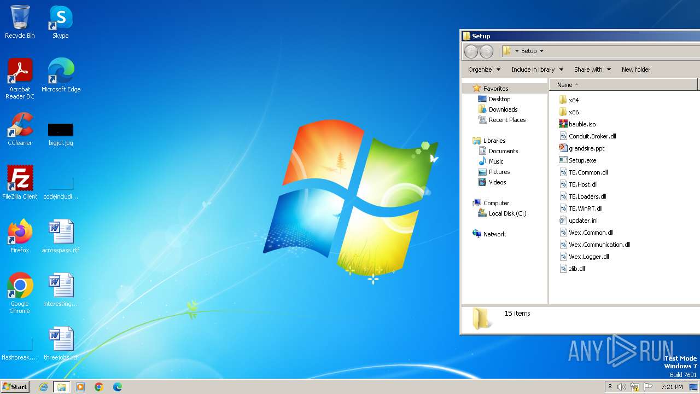Screen dimensions: 700x394
Task: Select Recent Places under Favorites
Action: click(x=507, y=120)
